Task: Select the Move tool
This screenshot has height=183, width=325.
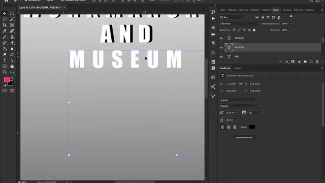Action: [x=5, y=14]
